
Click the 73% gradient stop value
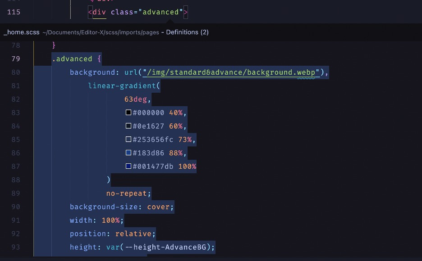[x=185, y=139]
